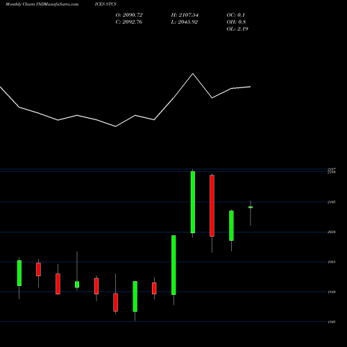Image resolution: width=347 pixels, height=347 pixels.
Task: Click the peak point of the white line
Action: tap(193, 74)
